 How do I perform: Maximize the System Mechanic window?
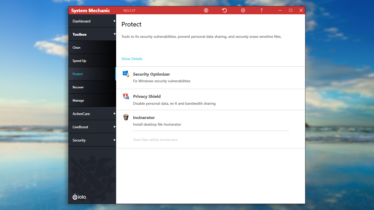click(x=291, y=10)
